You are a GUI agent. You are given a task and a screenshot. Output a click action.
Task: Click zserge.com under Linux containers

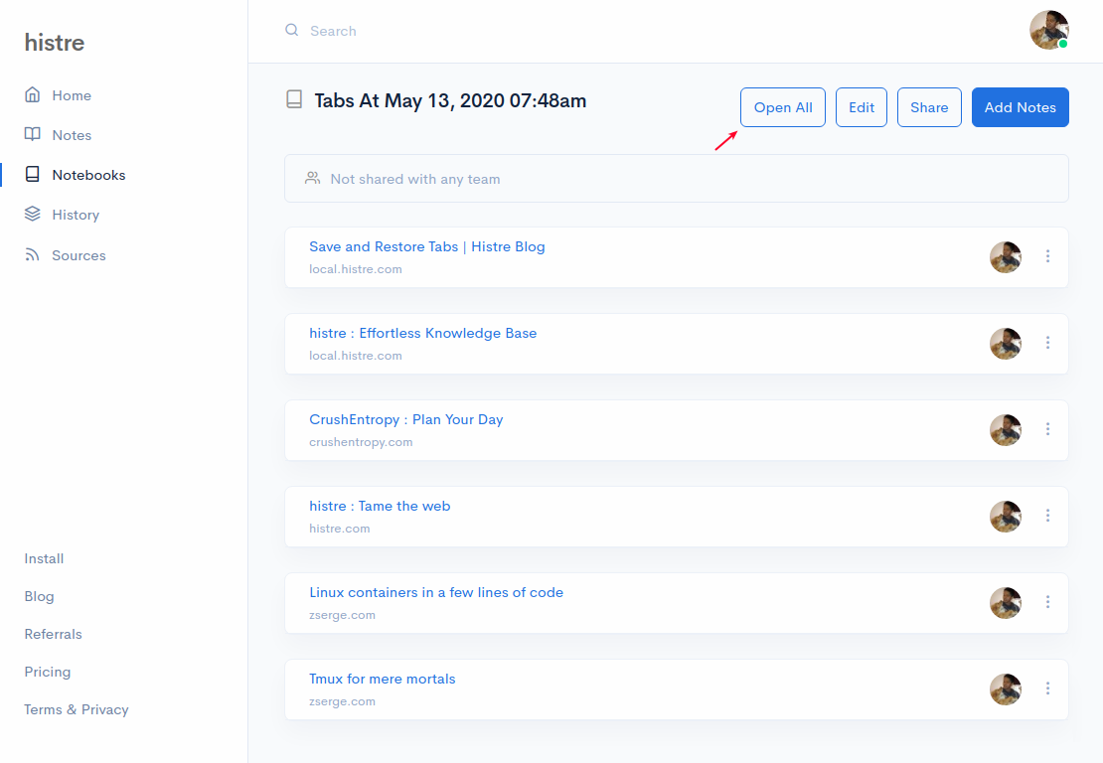[x=342, y=615]
